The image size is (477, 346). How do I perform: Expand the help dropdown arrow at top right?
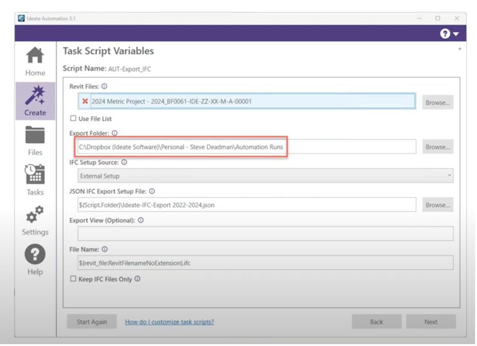456,34
